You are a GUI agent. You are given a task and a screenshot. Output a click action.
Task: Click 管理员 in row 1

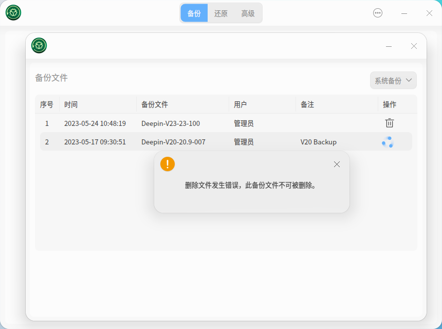point(244,123)
